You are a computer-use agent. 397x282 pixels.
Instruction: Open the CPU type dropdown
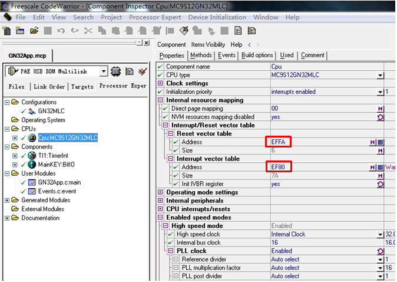pyautogui.click(x=381, y=76)
